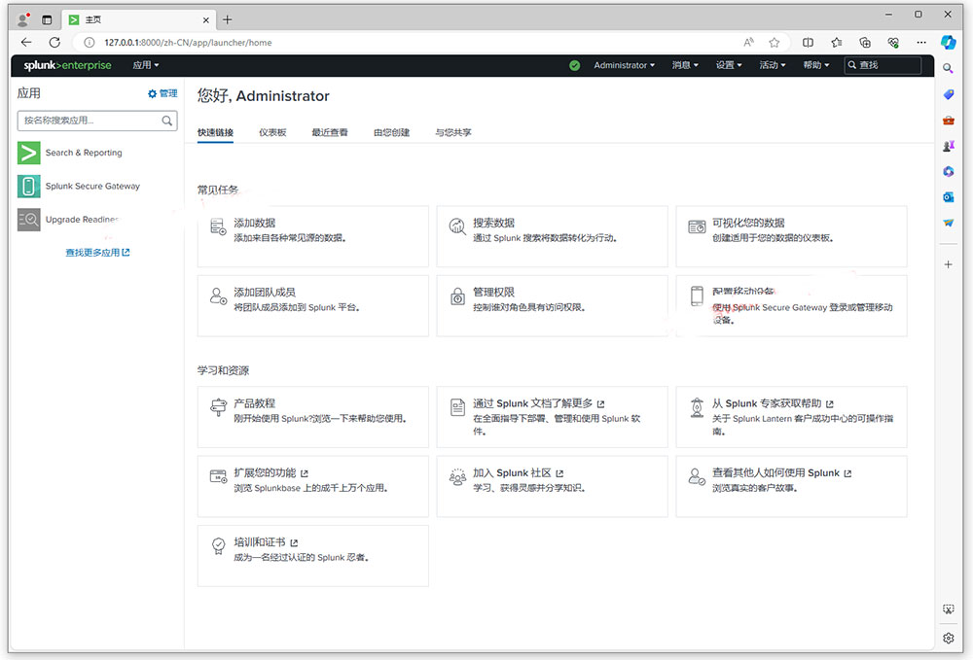973x660 pixels.
Task: Open the 扩展您的功能 link title
Action: coord(270,472)
